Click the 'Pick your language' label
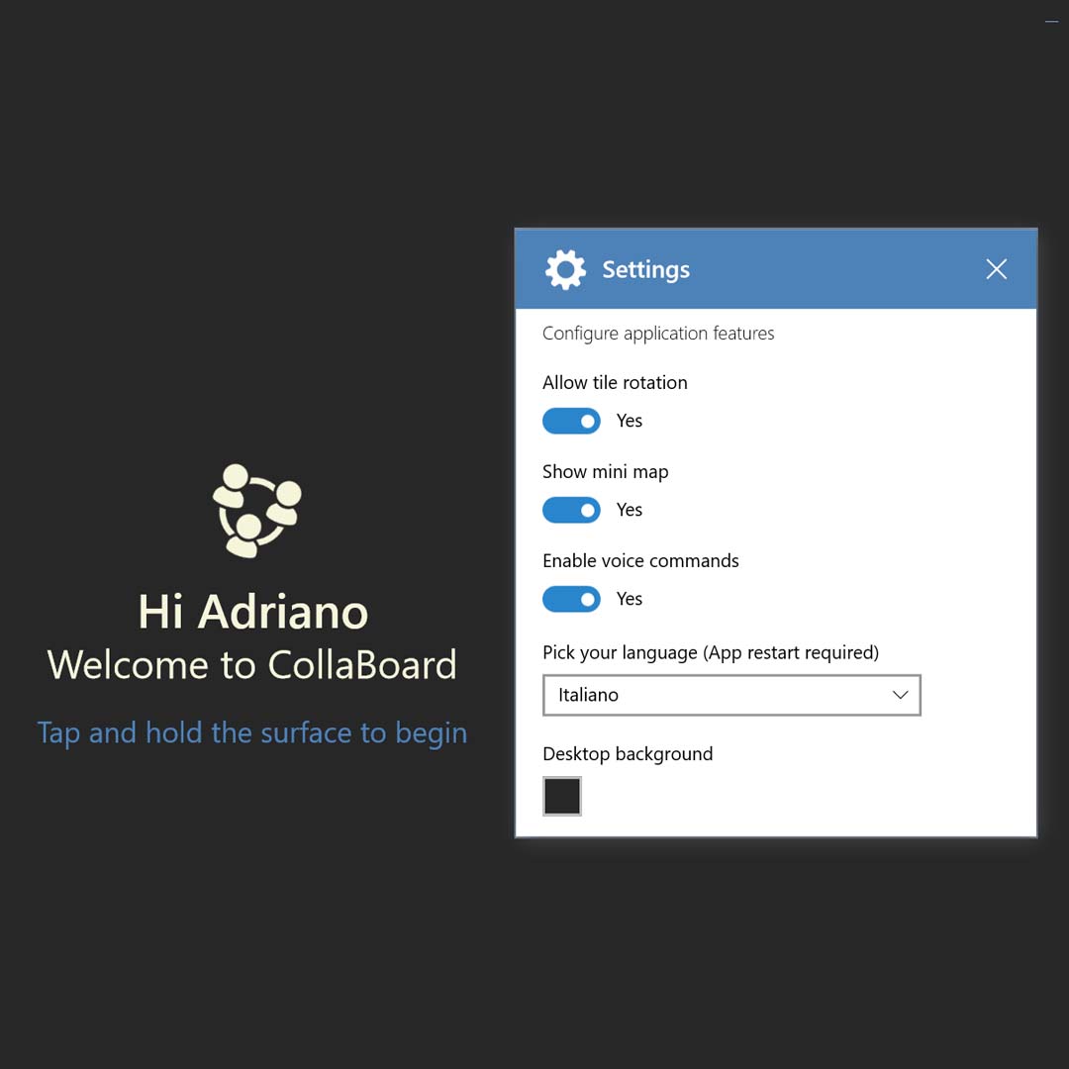The width and height of the screenshot is (1069, 1069). tap(711, 652)
